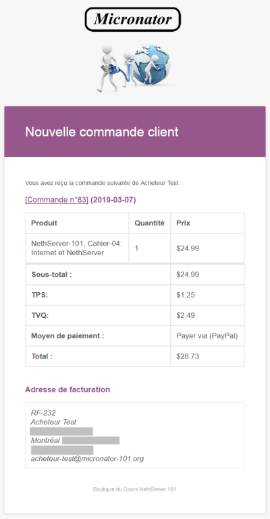Viewport: 270px width, 519px height.
Task: Click the RF-232 billing reference line
Action: tap(43, 413)
